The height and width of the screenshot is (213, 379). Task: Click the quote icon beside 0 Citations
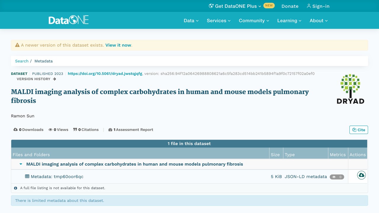[75, 130]
